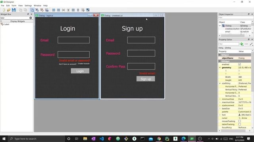The width and height of the screenshot is (254, 142).
Task: Add a dynamic property with green plus
Action: [242, 44]
